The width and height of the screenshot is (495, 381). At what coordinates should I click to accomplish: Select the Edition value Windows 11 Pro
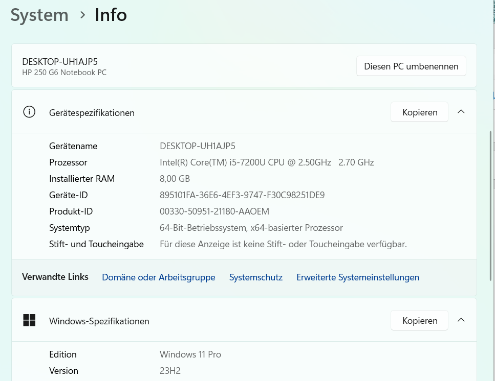coord(190,354)
